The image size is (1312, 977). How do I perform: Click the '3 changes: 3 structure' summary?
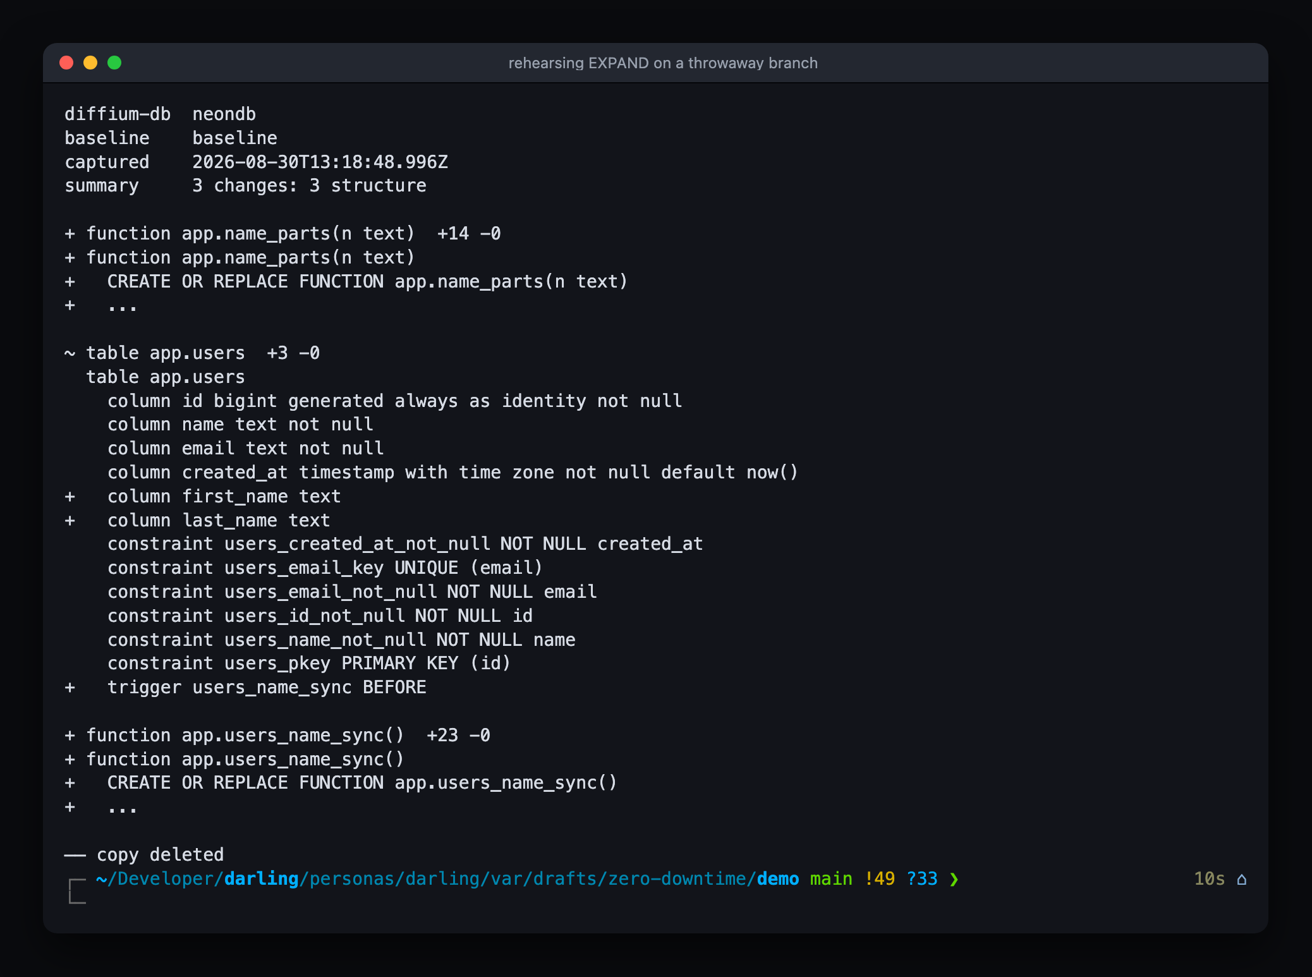[x=310, y=186]
